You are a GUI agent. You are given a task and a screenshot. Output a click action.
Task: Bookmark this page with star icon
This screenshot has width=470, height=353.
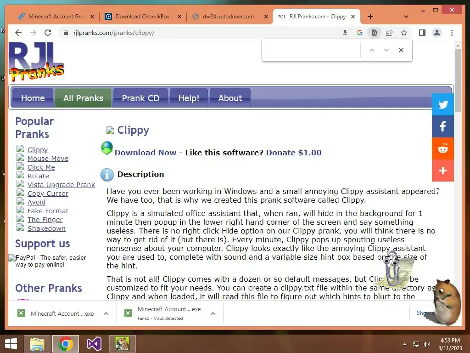(x=404, y=33)
